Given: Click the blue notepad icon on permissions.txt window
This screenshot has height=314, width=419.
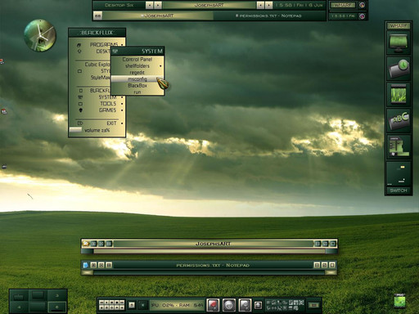Looking at the screenshot, I should tap(86, 265).
